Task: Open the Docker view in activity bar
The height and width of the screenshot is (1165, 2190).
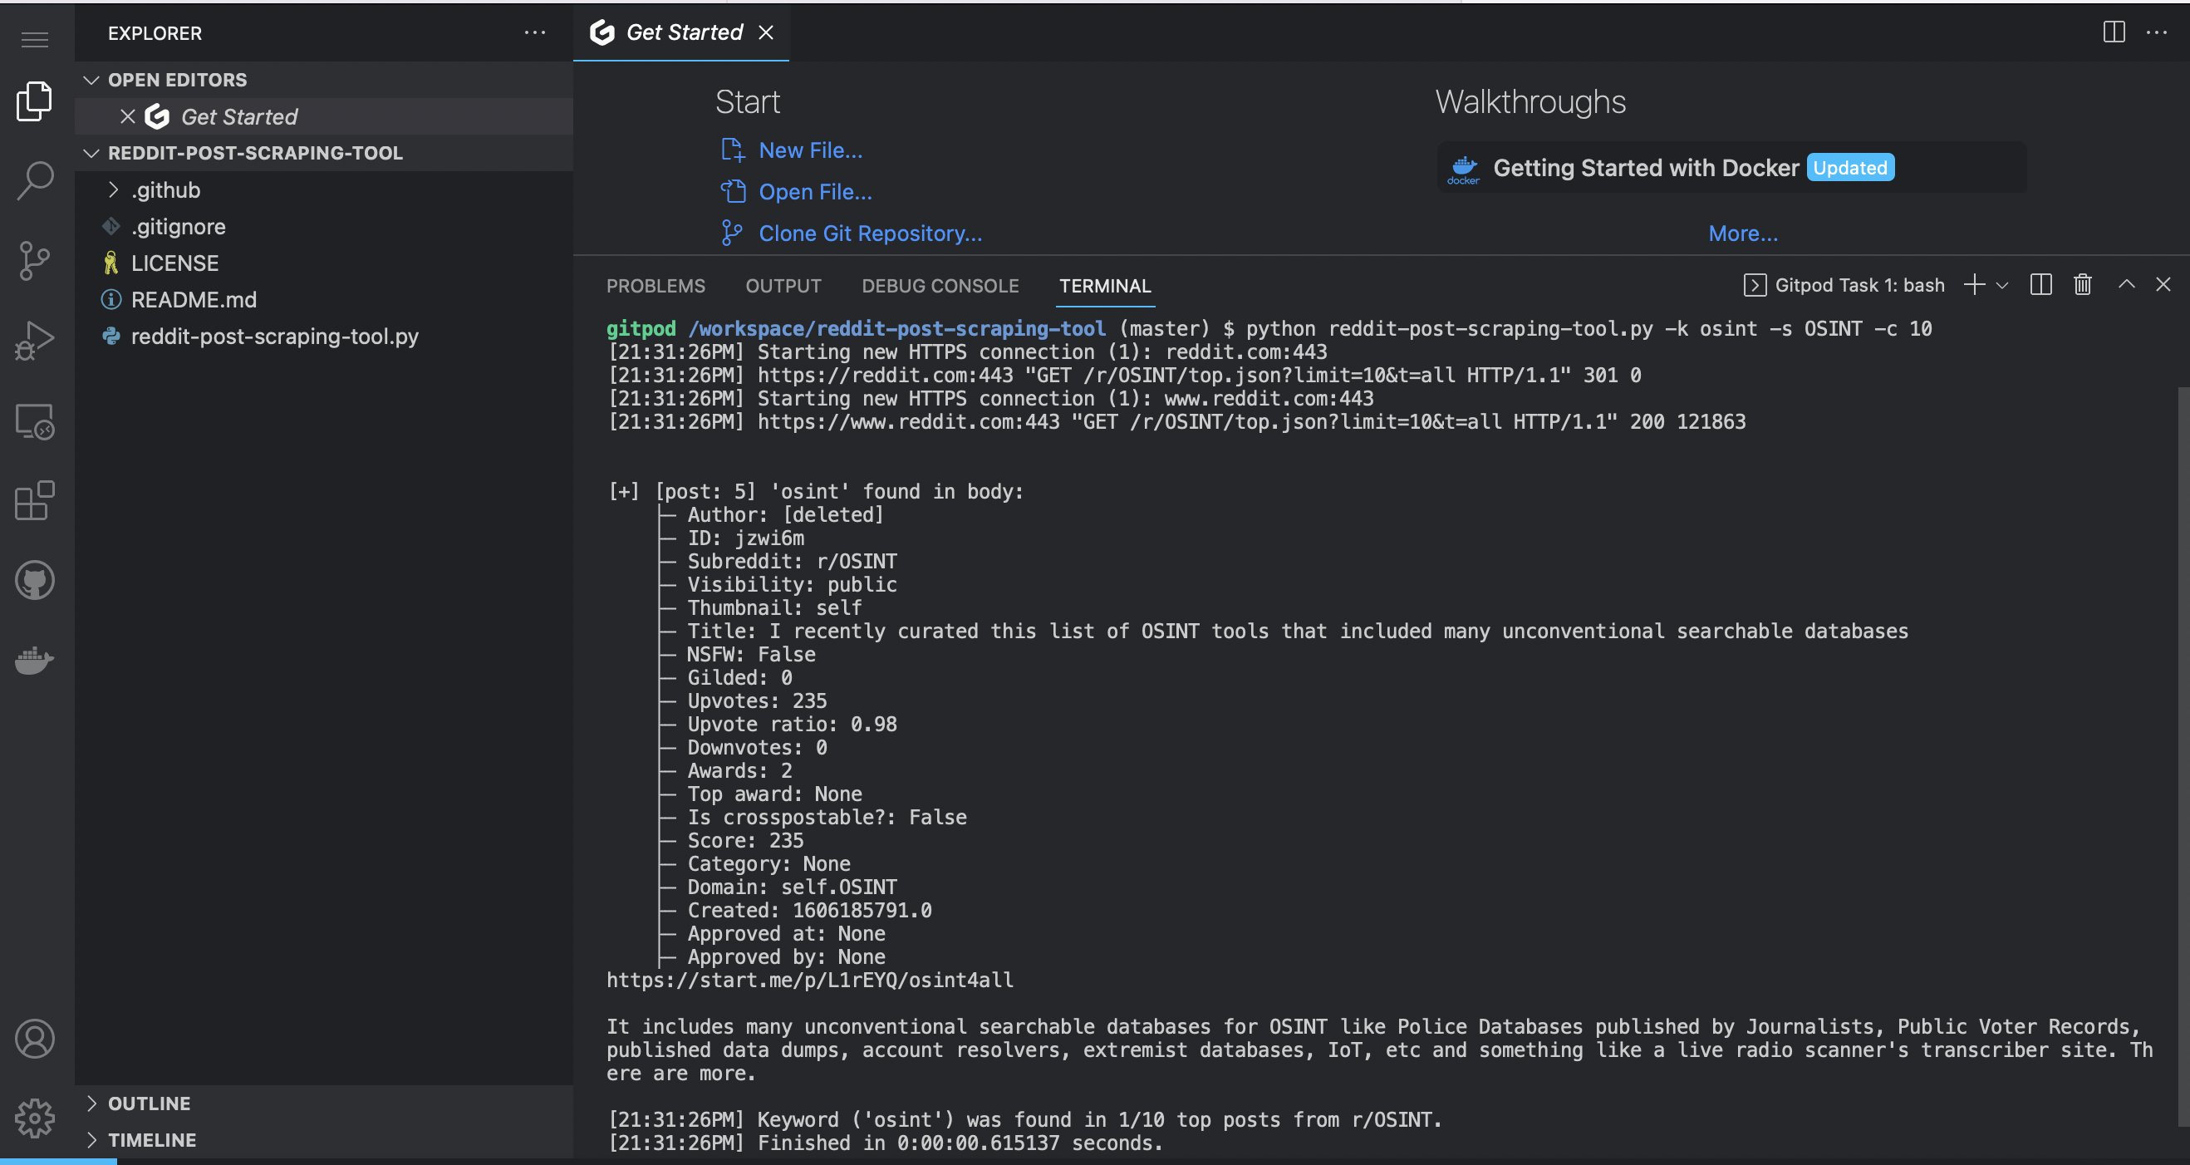Action: (x=35, y=660)
